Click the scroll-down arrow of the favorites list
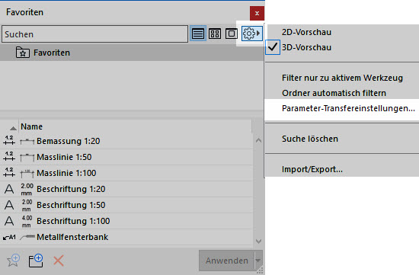Image resolution: width=419 pixels, height=275 pixels. pos(258,241)
